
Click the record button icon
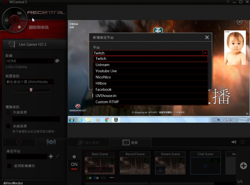[19, 142]
